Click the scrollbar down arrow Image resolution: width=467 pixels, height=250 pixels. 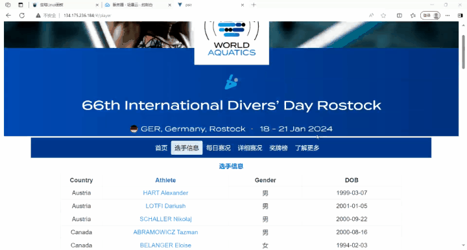click(x=463, y=245)
